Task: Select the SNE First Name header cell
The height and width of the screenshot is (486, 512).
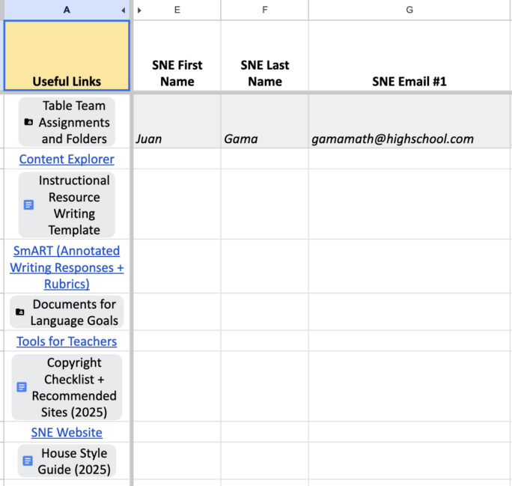Action: pyautogui.click(x=177, y=55)
